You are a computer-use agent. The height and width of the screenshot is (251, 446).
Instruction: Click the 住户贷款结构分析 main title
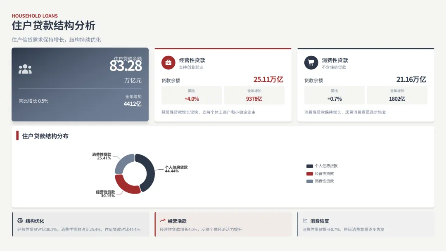53,26
